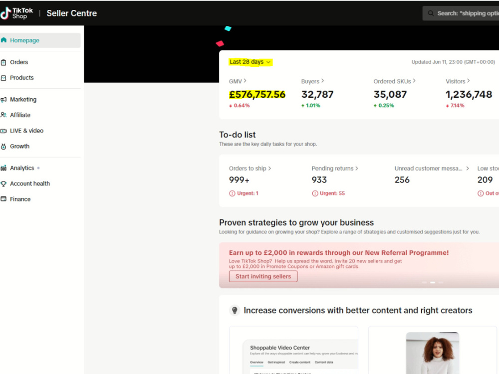Screen dimensions: 499x374
Task: Click the Finance card icon
Action: pyautogui.click(x=3, y=199)
